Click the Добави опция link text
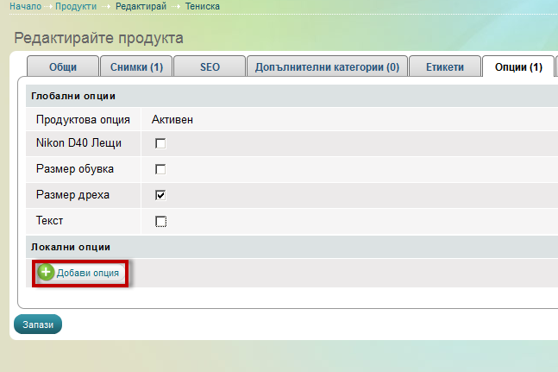Image resolution: width=558 pixels, height=372 pixels. [88, 273]
